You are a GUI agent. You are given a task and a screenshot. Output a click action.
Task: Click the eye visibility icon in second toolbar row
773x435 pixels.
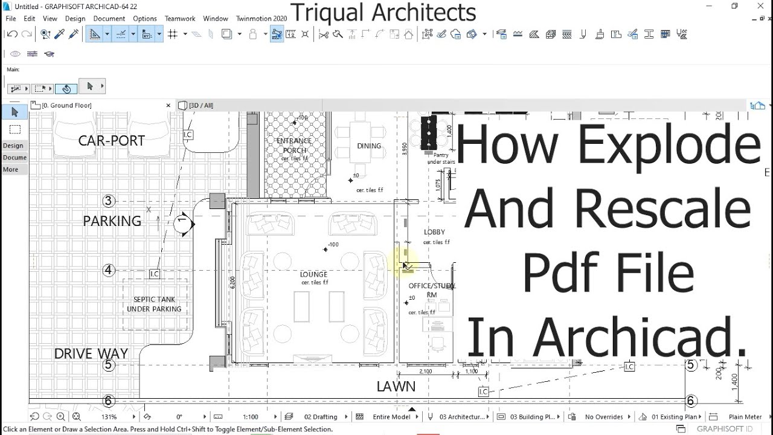click(15, 54)
